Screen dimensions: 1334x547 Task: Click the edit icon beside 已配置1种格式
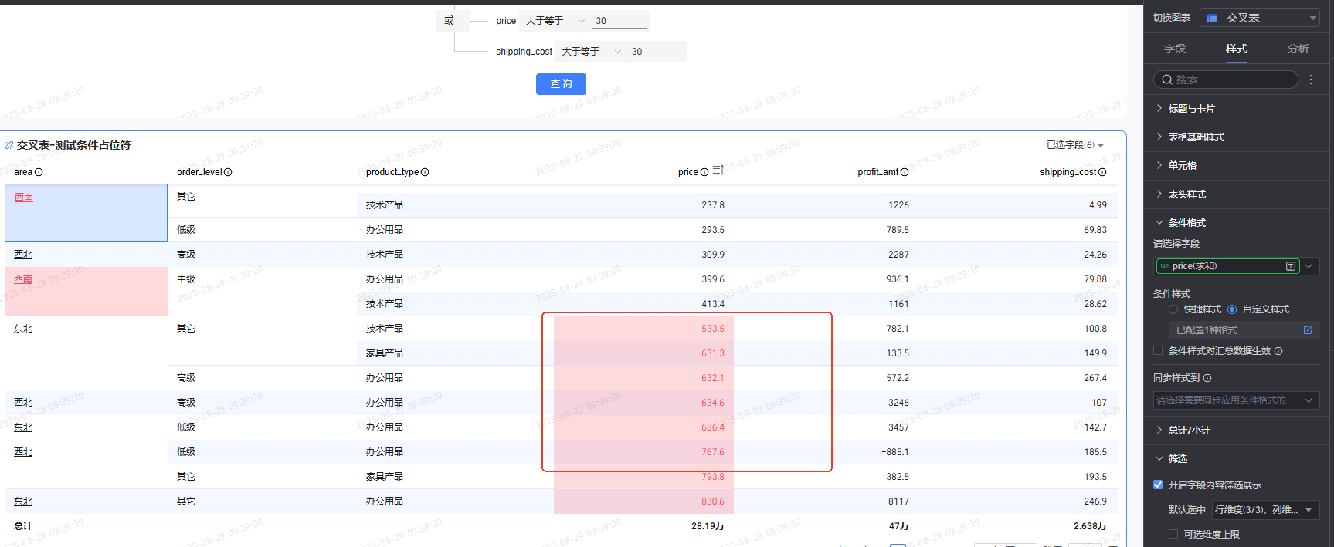pos(1308,330)
